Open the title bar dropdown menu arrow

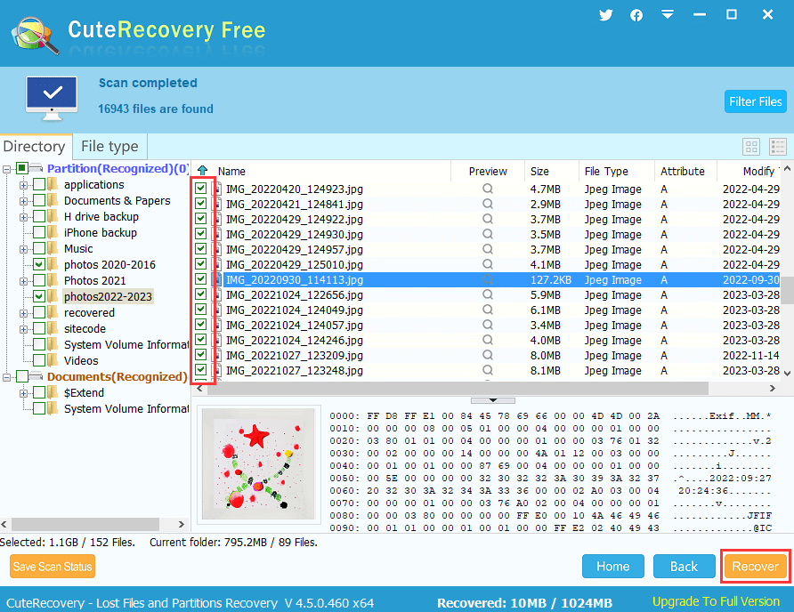click(x=668, y=15)
